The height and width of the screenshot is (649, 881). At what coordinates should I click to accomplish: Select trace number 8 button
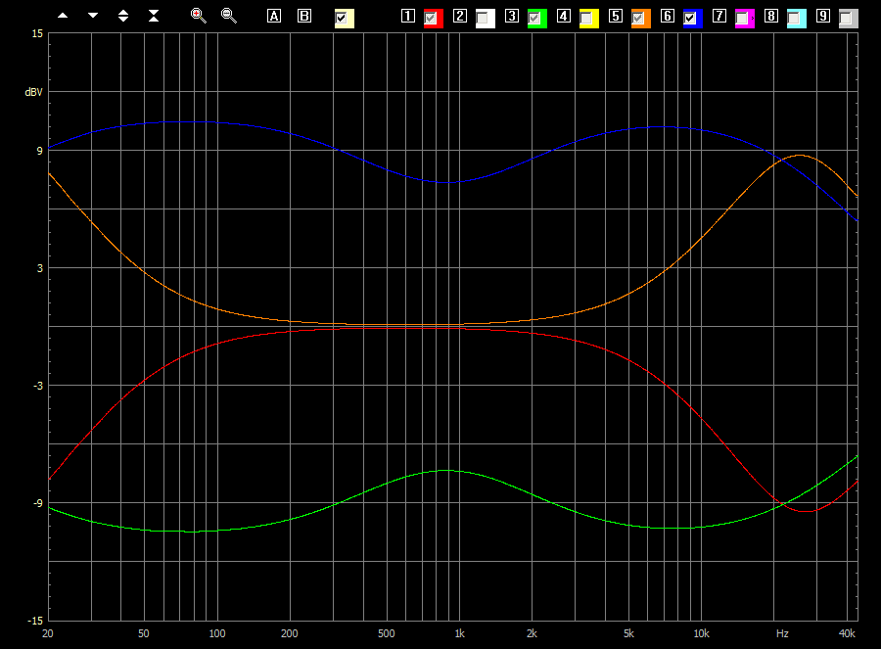click(x=771, y=16)
